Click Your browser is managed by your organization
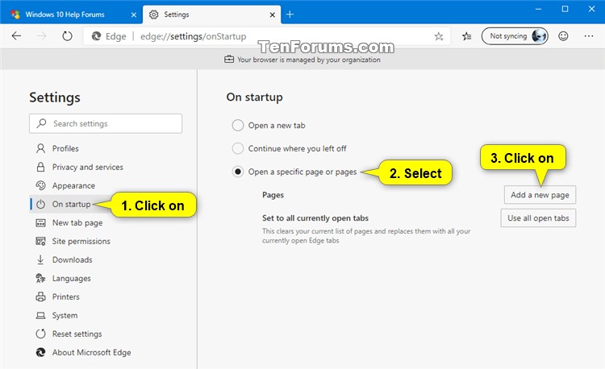605x369 pixels. click(x=309, y=60)
